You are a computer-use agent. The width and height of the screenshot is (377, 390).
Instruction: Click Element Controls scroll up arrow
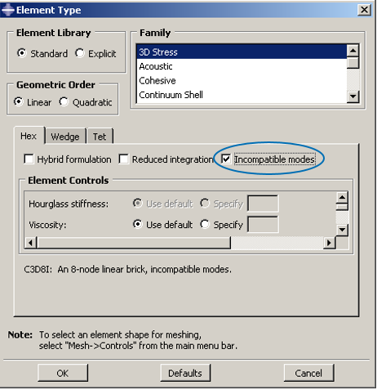342,197
